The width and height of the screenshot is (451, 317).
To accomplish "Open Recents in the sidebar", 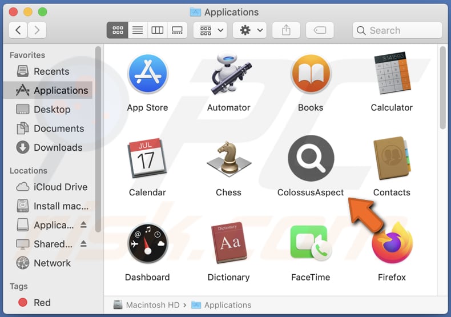I will coord(49,71).
